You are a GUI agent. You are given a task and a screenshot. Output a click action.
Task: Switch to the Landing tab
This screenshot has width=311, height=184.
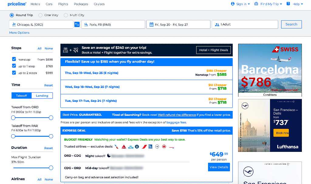(42, 95)
